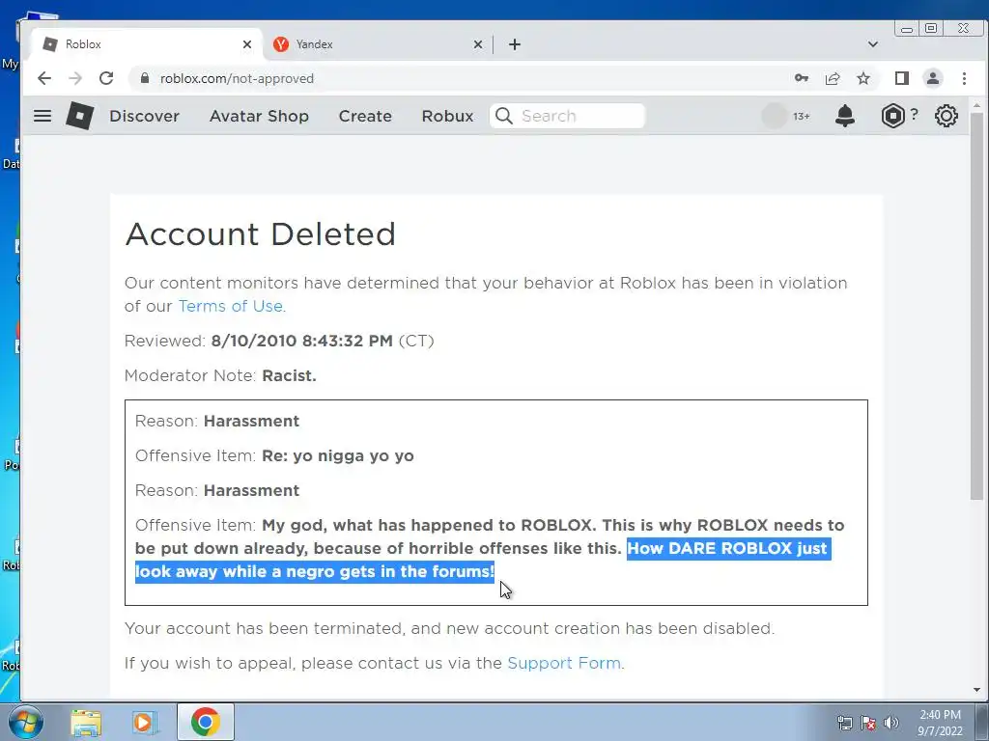989x741 pixels.
Task: Reload the roblox.com page
Action: click(106, 78)
